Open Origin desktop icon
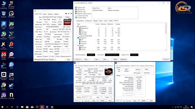Image resolution: width=195 pixels, height=109 pixels. [x=11, y=45]
